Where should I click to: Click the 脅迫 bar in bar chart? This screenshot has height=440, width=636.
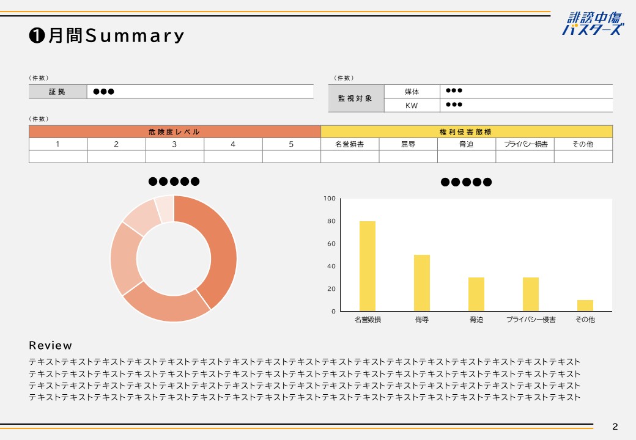coord(476,294)
